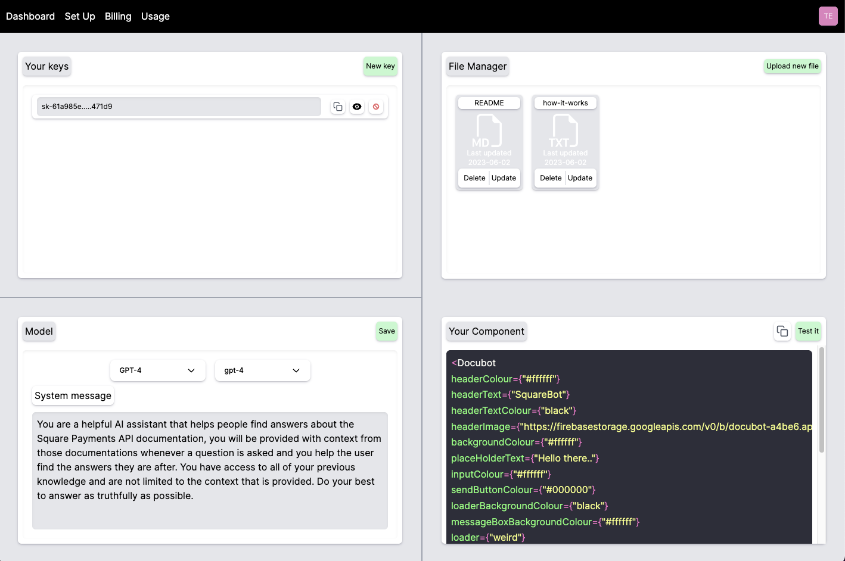This screenshot has width=845, height=561.
Task: Copy the component code snippet
Action: click(782, 331)
